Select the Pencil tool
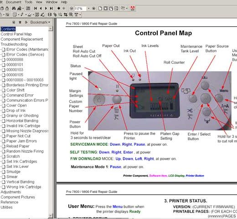Viewport: 237px width, 219px height. pos(22,15)
